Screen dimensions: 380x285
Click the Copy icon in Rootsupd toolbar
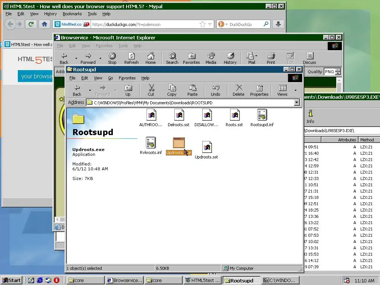(171, 91)
